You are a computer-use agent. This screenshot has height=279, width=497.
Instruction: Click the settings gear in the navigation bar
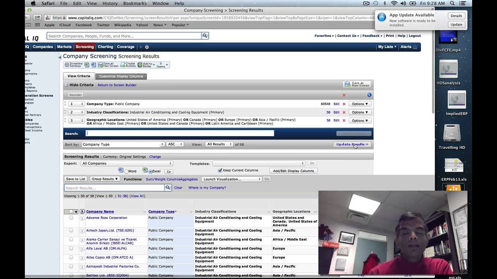click(147, 47)
